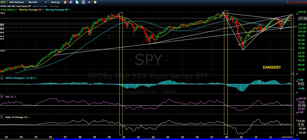Click the Drawings link

(x=54, y=6)
